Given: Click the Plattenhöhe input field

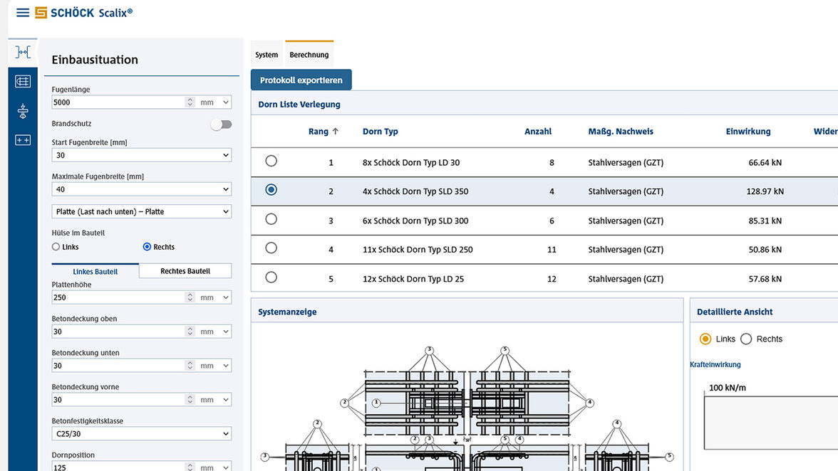Looking at the screenshot, I should (118, 297).
